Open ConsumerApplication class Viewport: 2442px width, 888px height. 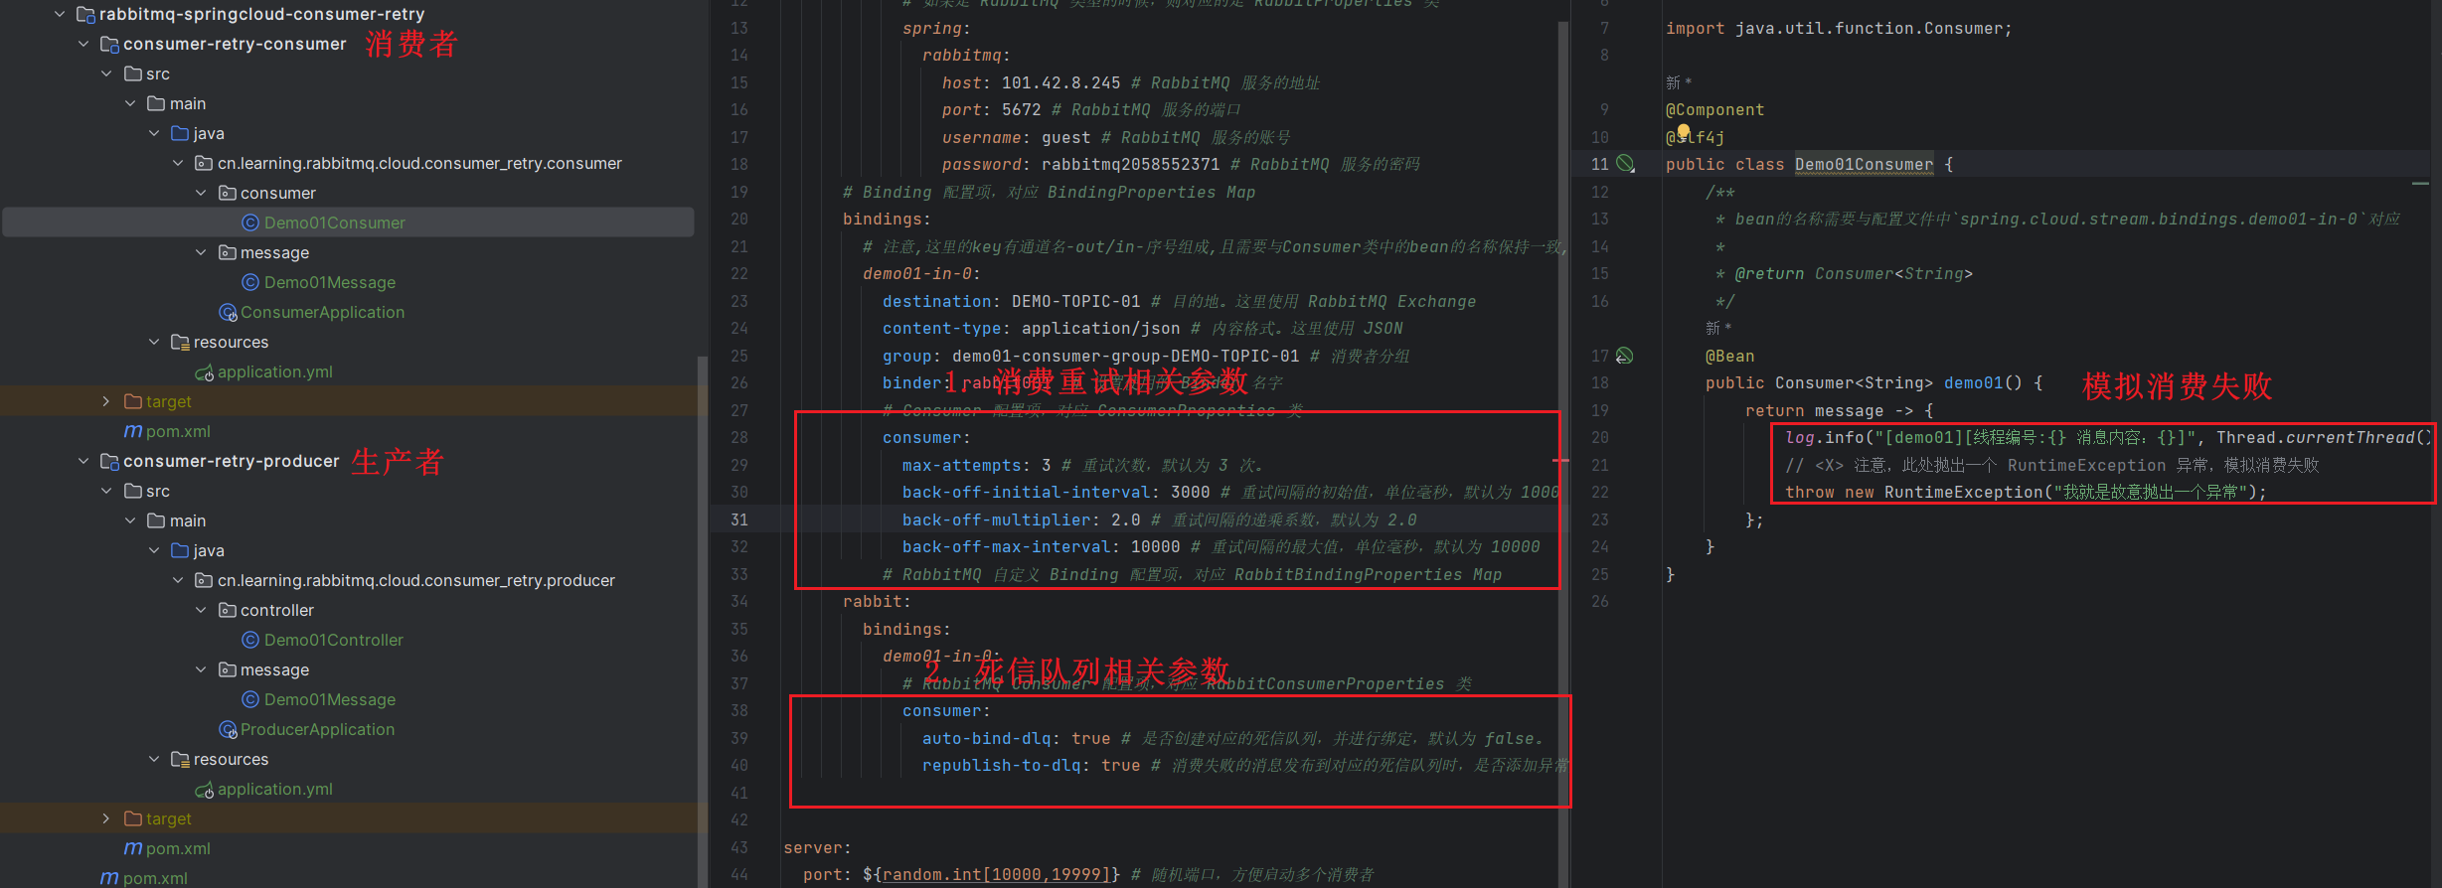pos(322,312)
